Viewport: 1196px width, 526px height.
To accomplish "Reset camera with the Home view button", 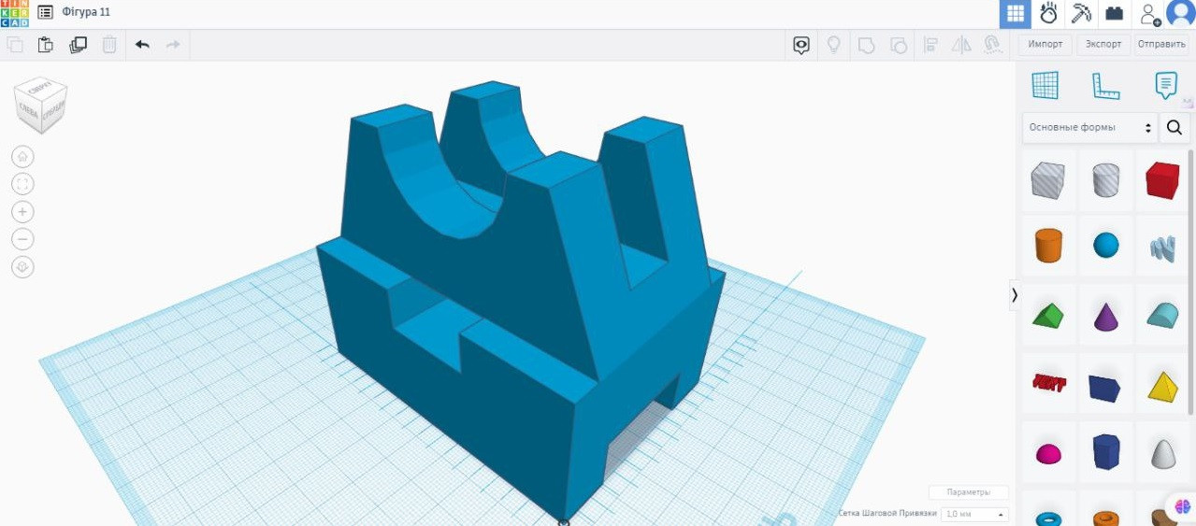I will (x=23, y=157).
